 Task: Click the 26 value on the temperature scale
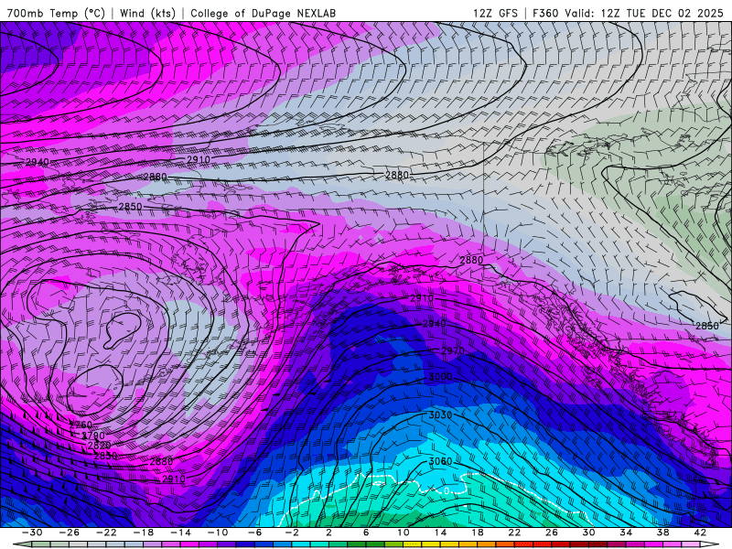click(552, 533)
